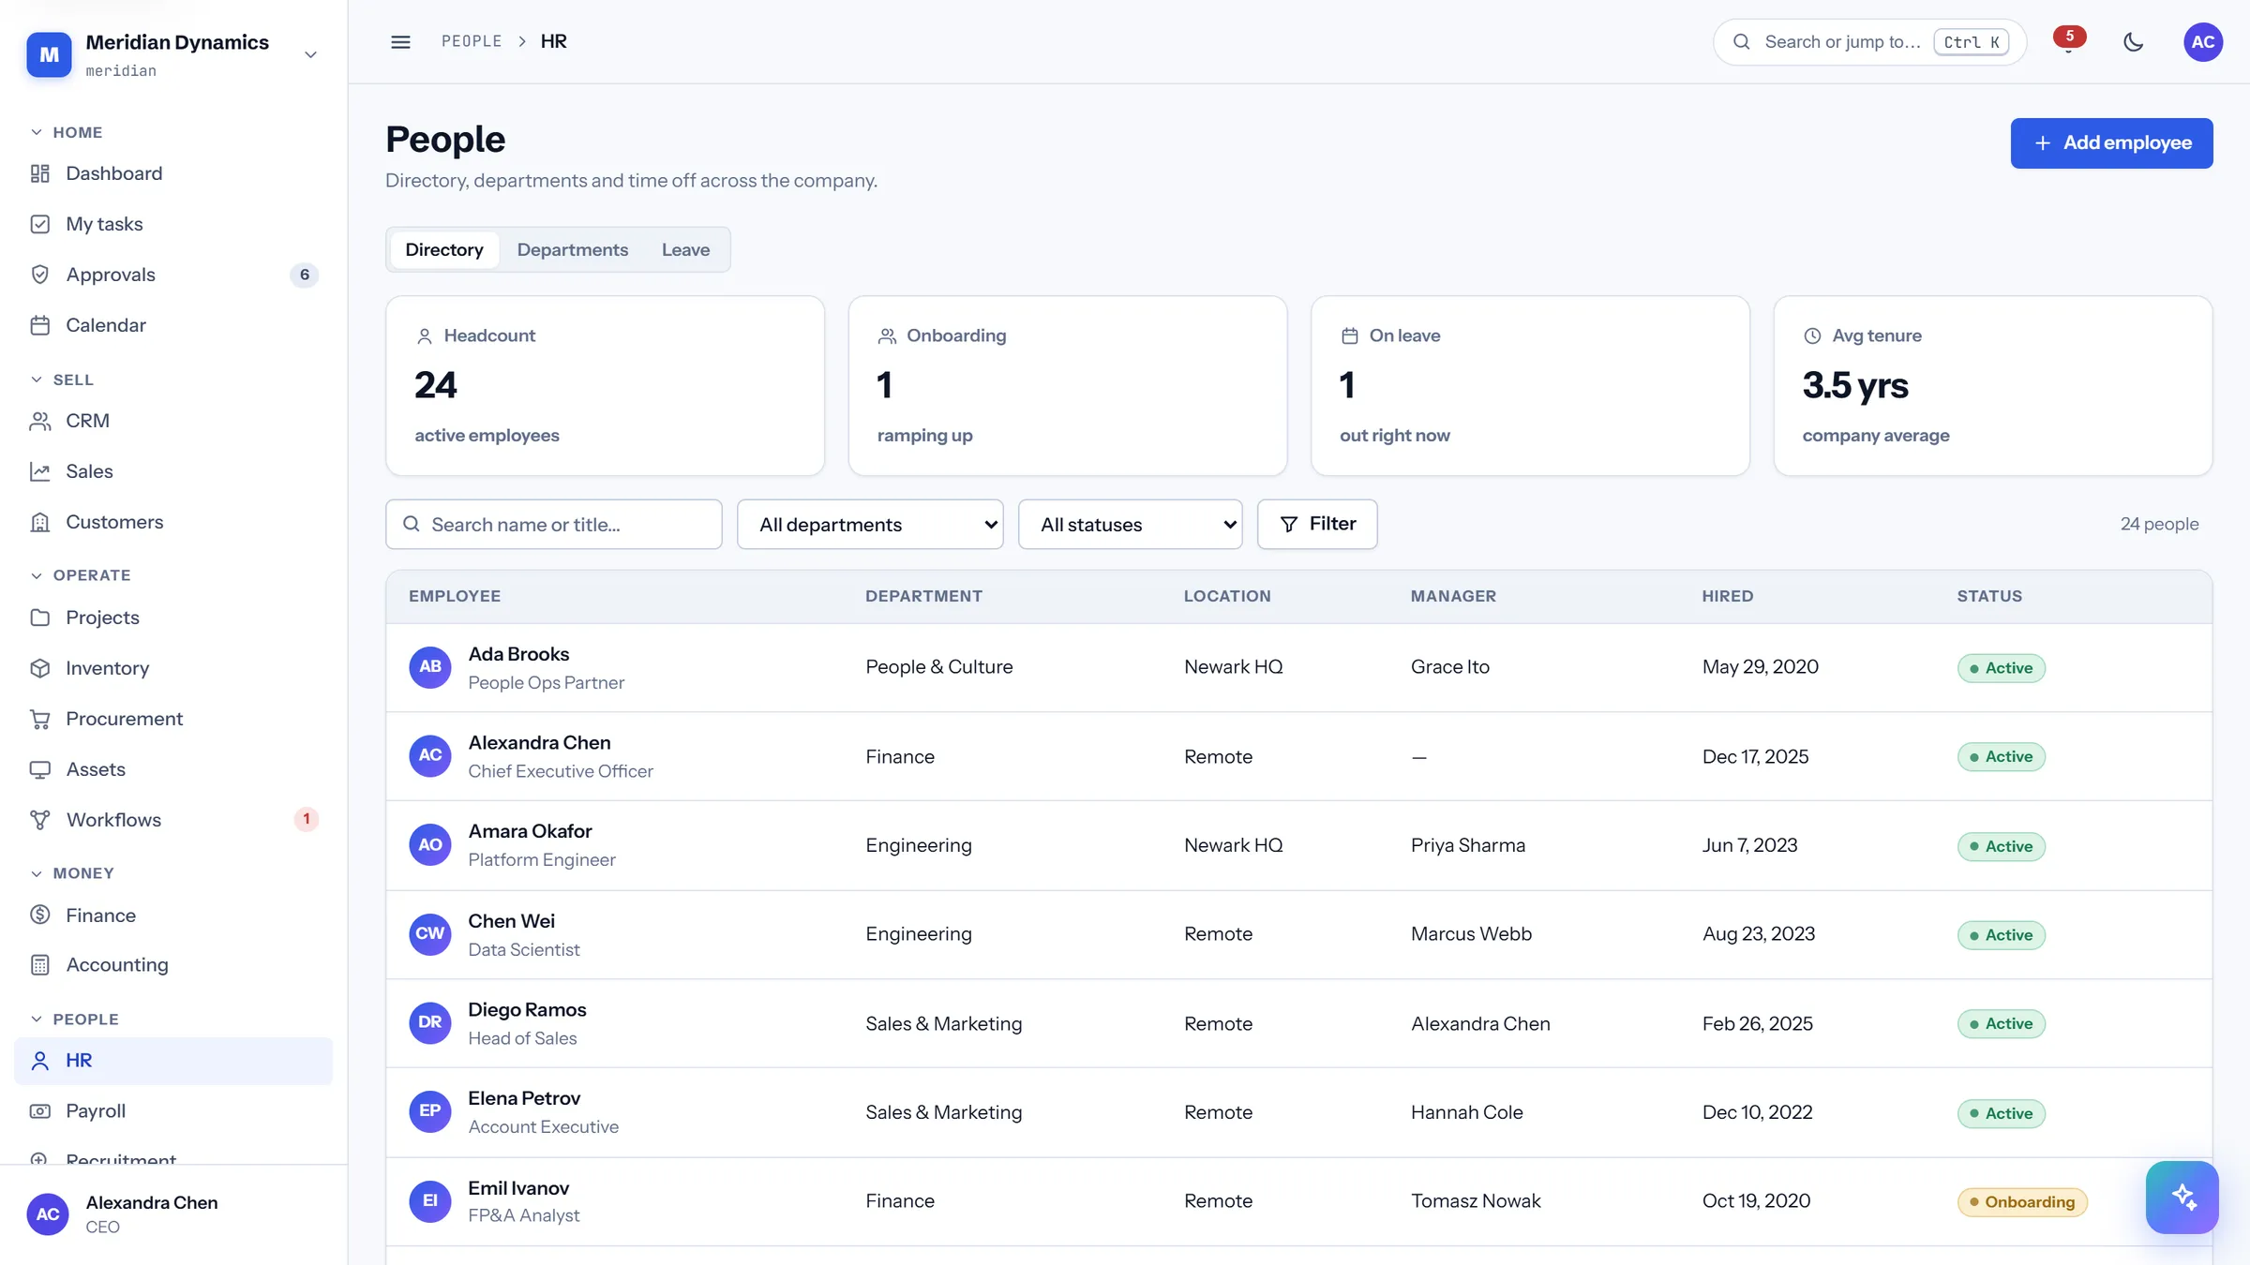Open the All statuses dropdown
Screen dimensions: 2250x1265
[x=1130, y=524]
